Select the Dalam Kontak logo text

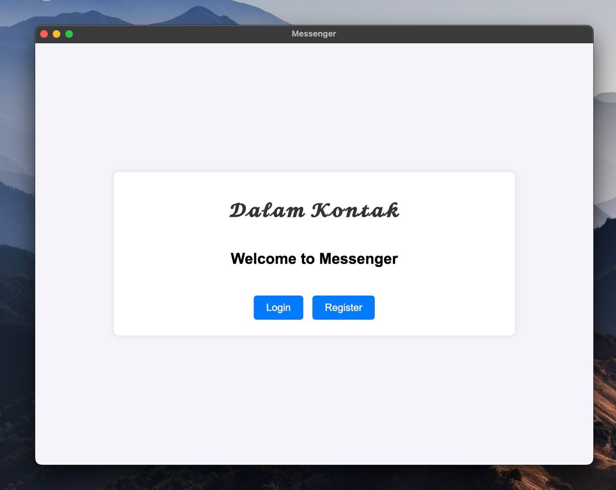pos(314,211)
